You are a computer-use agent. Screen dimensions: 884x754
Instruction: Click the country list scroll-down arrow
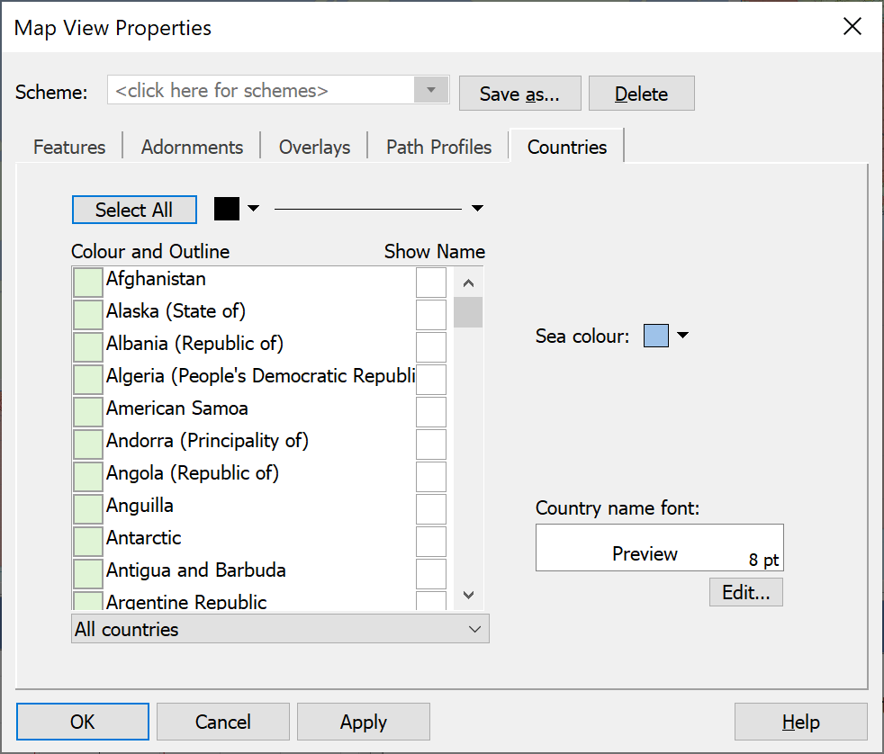468,595
